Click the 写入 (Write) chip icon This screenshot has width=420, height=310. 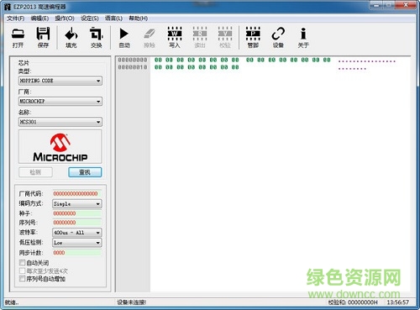pos(175,37)
